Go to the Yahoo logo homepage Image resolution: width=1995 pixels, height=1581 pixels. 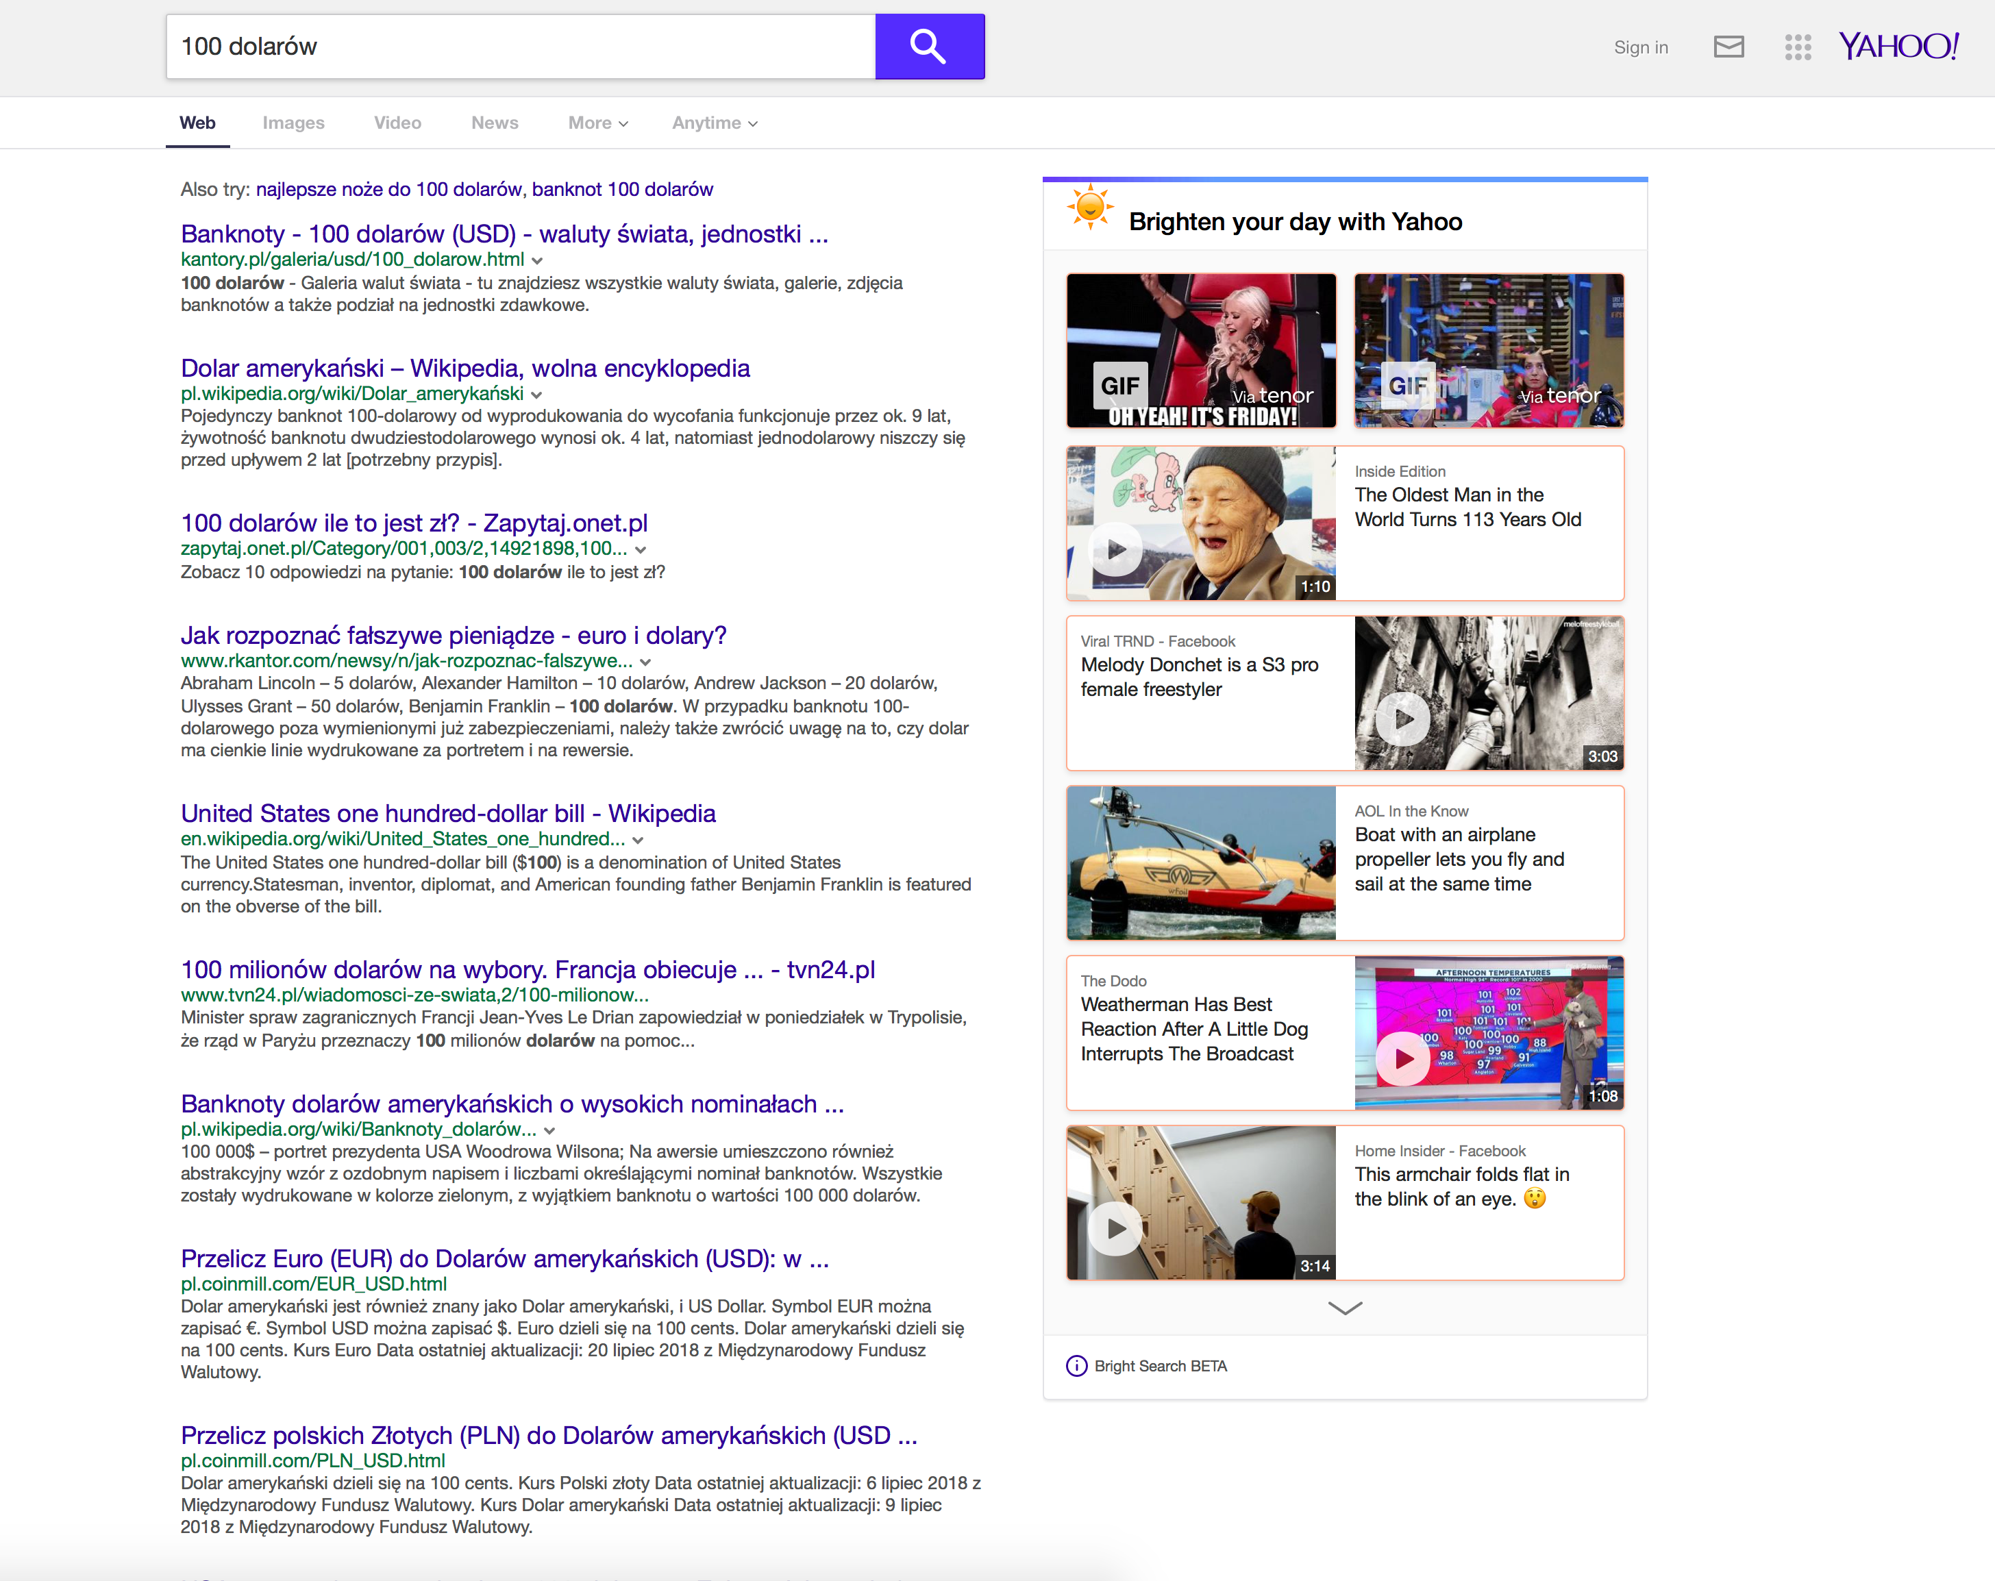(1898, 47)
